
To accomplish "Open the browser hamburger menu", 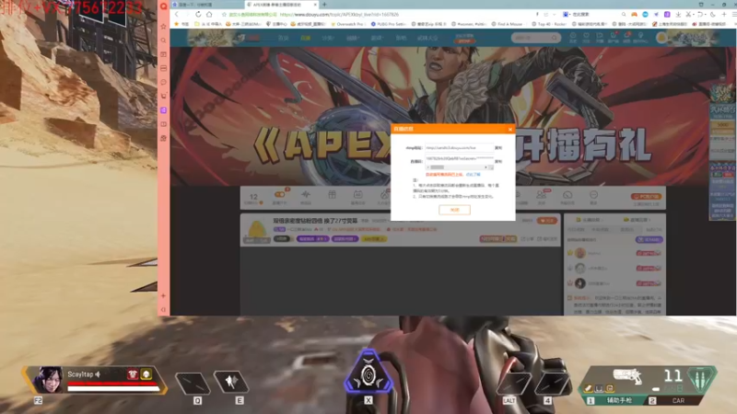I will click(x=734, y=15).
